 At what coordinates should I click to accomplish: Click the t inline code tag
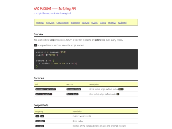(35, 45)
